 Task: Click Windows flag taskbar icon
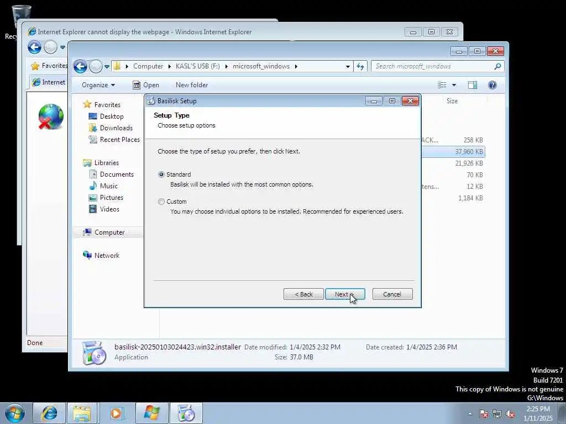coord(151,413)
